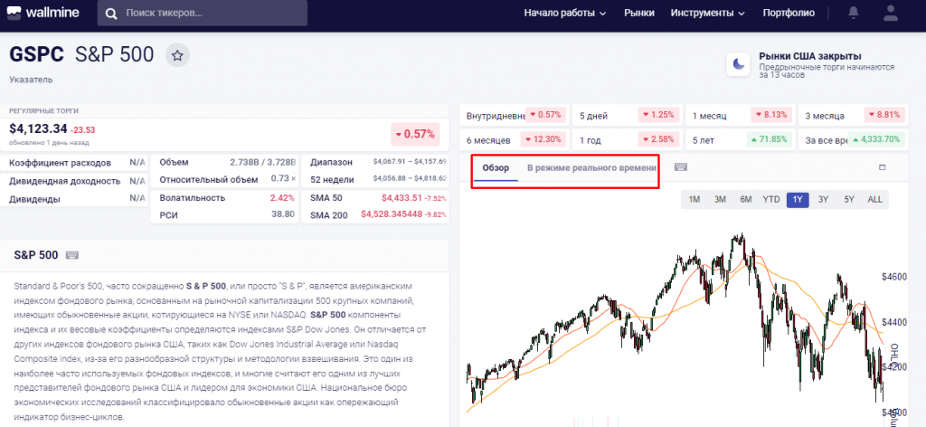The image size is (926, 427).
Task: Click the search magnifier icon
Action: click(112, 14)
